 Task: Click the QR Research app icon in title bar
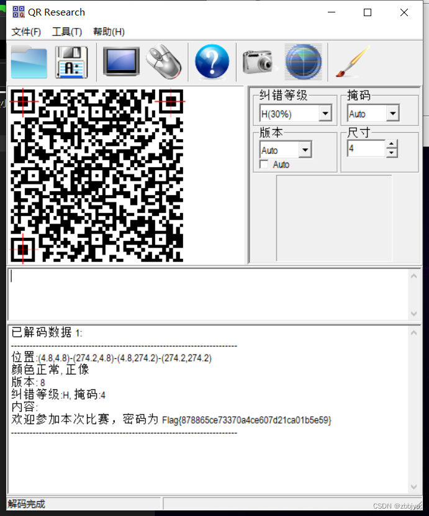click(x=19, y=12)
